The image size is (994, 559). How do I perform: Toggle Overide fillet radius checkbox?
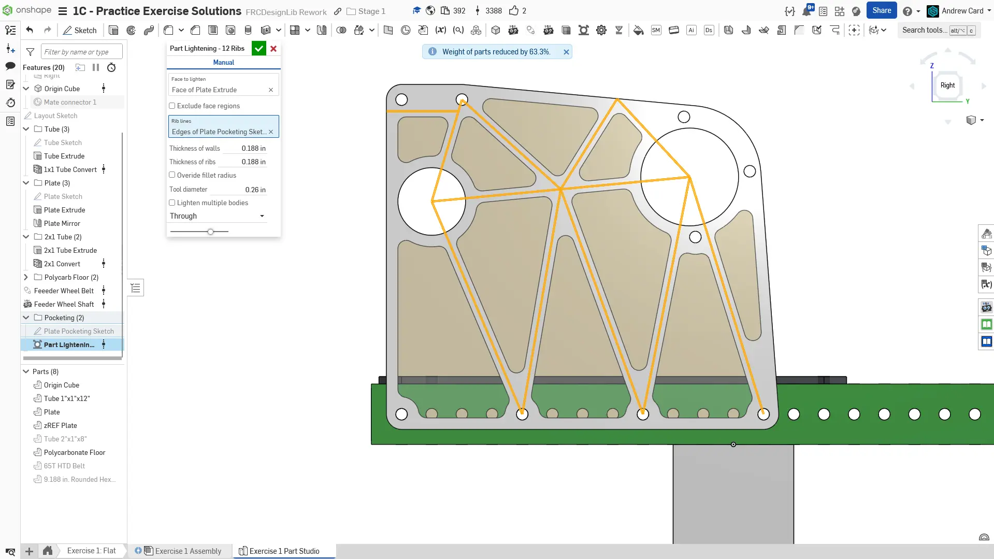tap(172, 175)
